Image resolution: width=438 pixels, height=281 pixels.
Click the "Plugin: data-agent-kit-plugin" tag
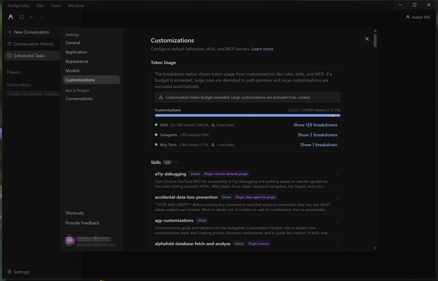tap(256, 197)
